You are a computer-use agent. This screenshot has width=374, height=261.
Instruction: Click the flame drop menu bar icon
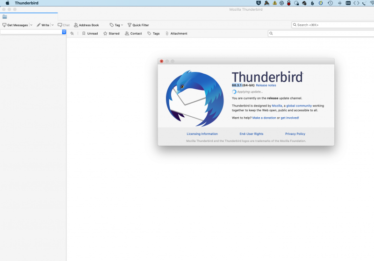[312, 3]
